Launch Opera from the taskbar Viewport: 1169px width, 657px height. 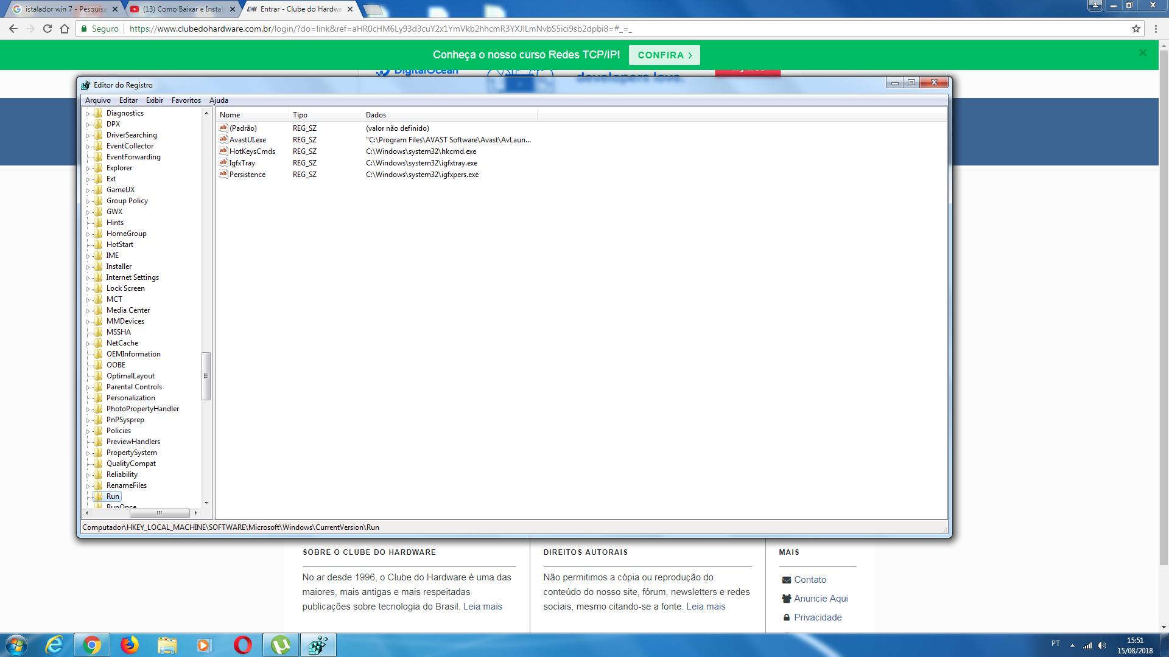(x=242, y=645)
